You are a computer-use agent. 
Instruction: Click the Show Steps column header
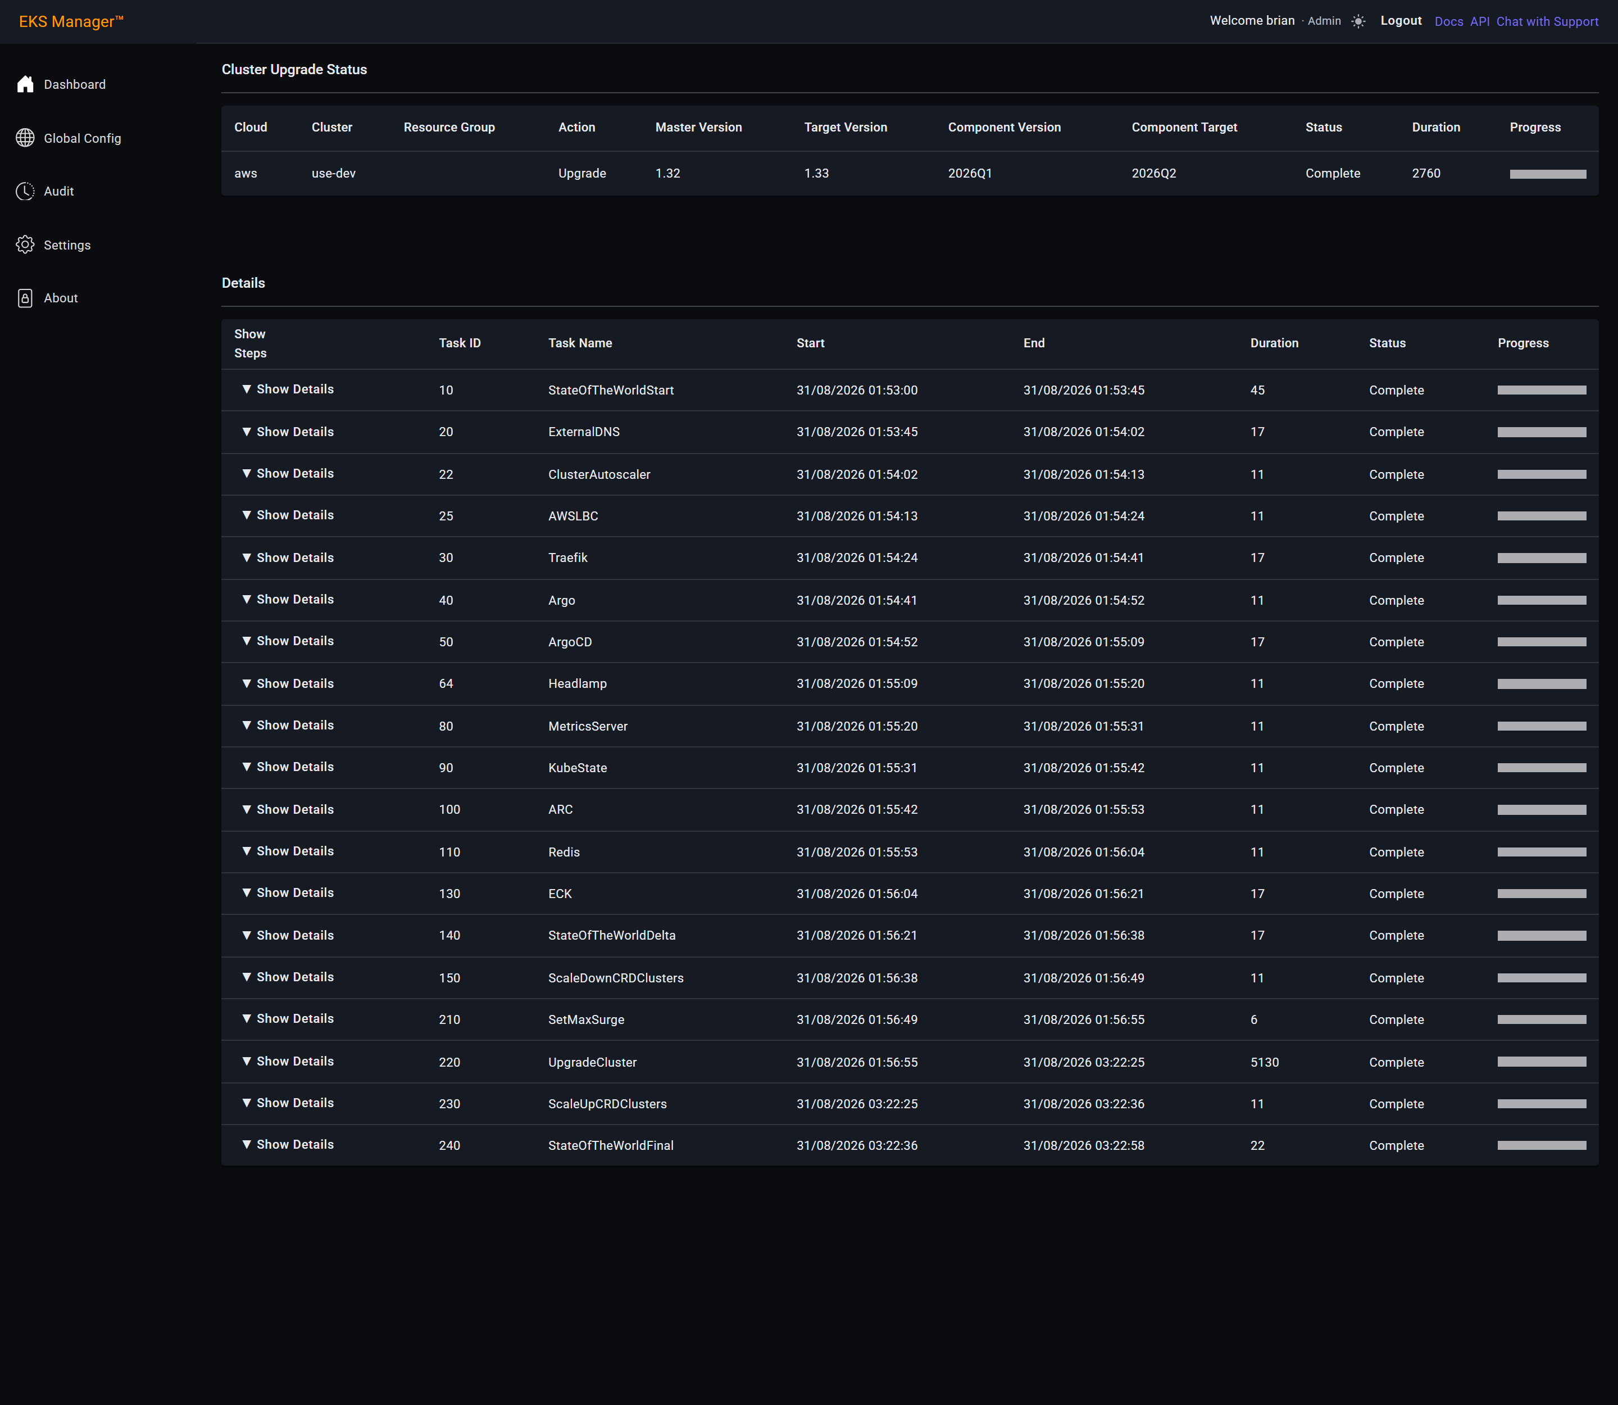[250, 343]
